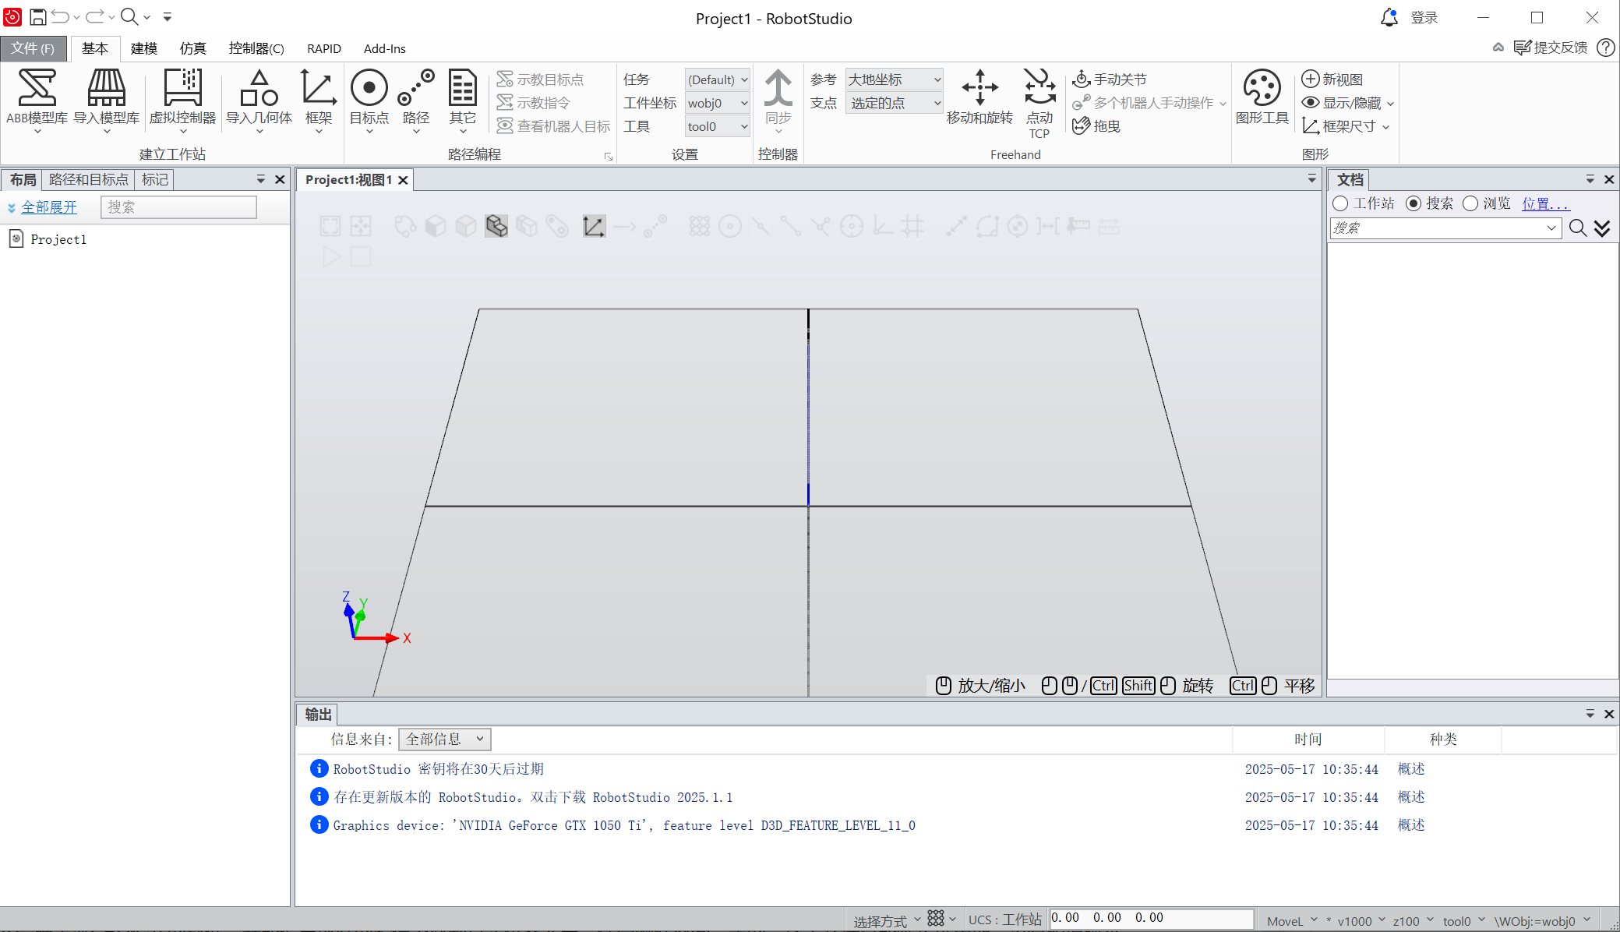Open the 信息来自 全部信息 dropdown
The width and height of the screenshot is (1620, 932).
tap(445, 739)
